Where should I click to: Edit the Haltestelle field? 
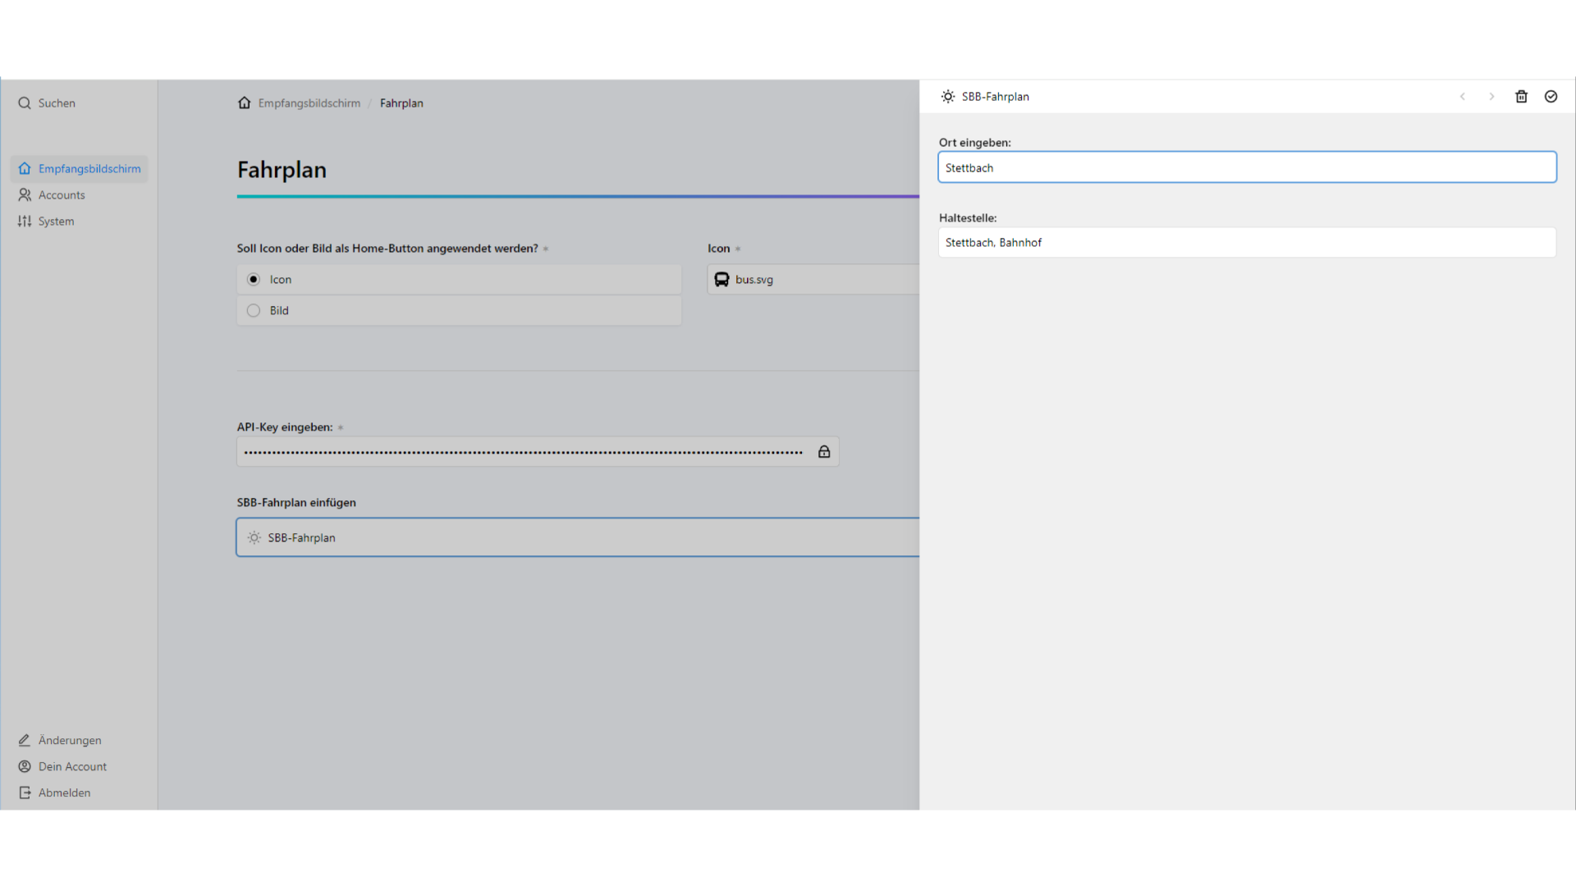pos(1248,243)
